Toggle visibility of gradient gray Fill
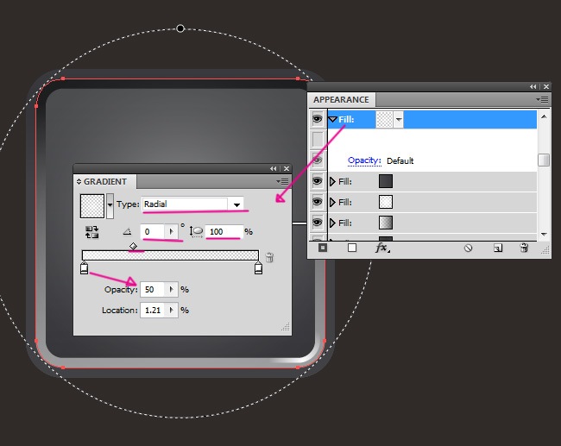Image resolution: width=561 pixels, height=446 pixels. point(318,223)
